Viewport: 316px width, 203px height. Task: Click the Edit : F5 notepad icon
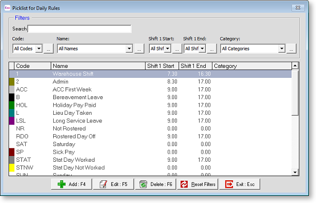coord(103,184)
